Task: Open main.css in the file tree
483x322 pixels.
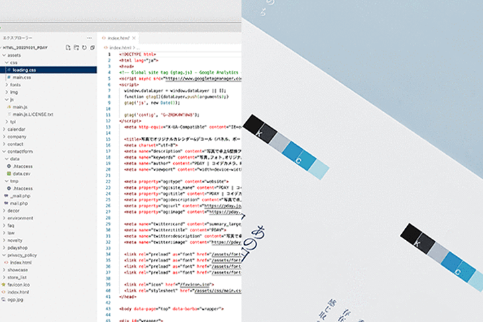Action: pyautogui.click(x=21, y=77)
